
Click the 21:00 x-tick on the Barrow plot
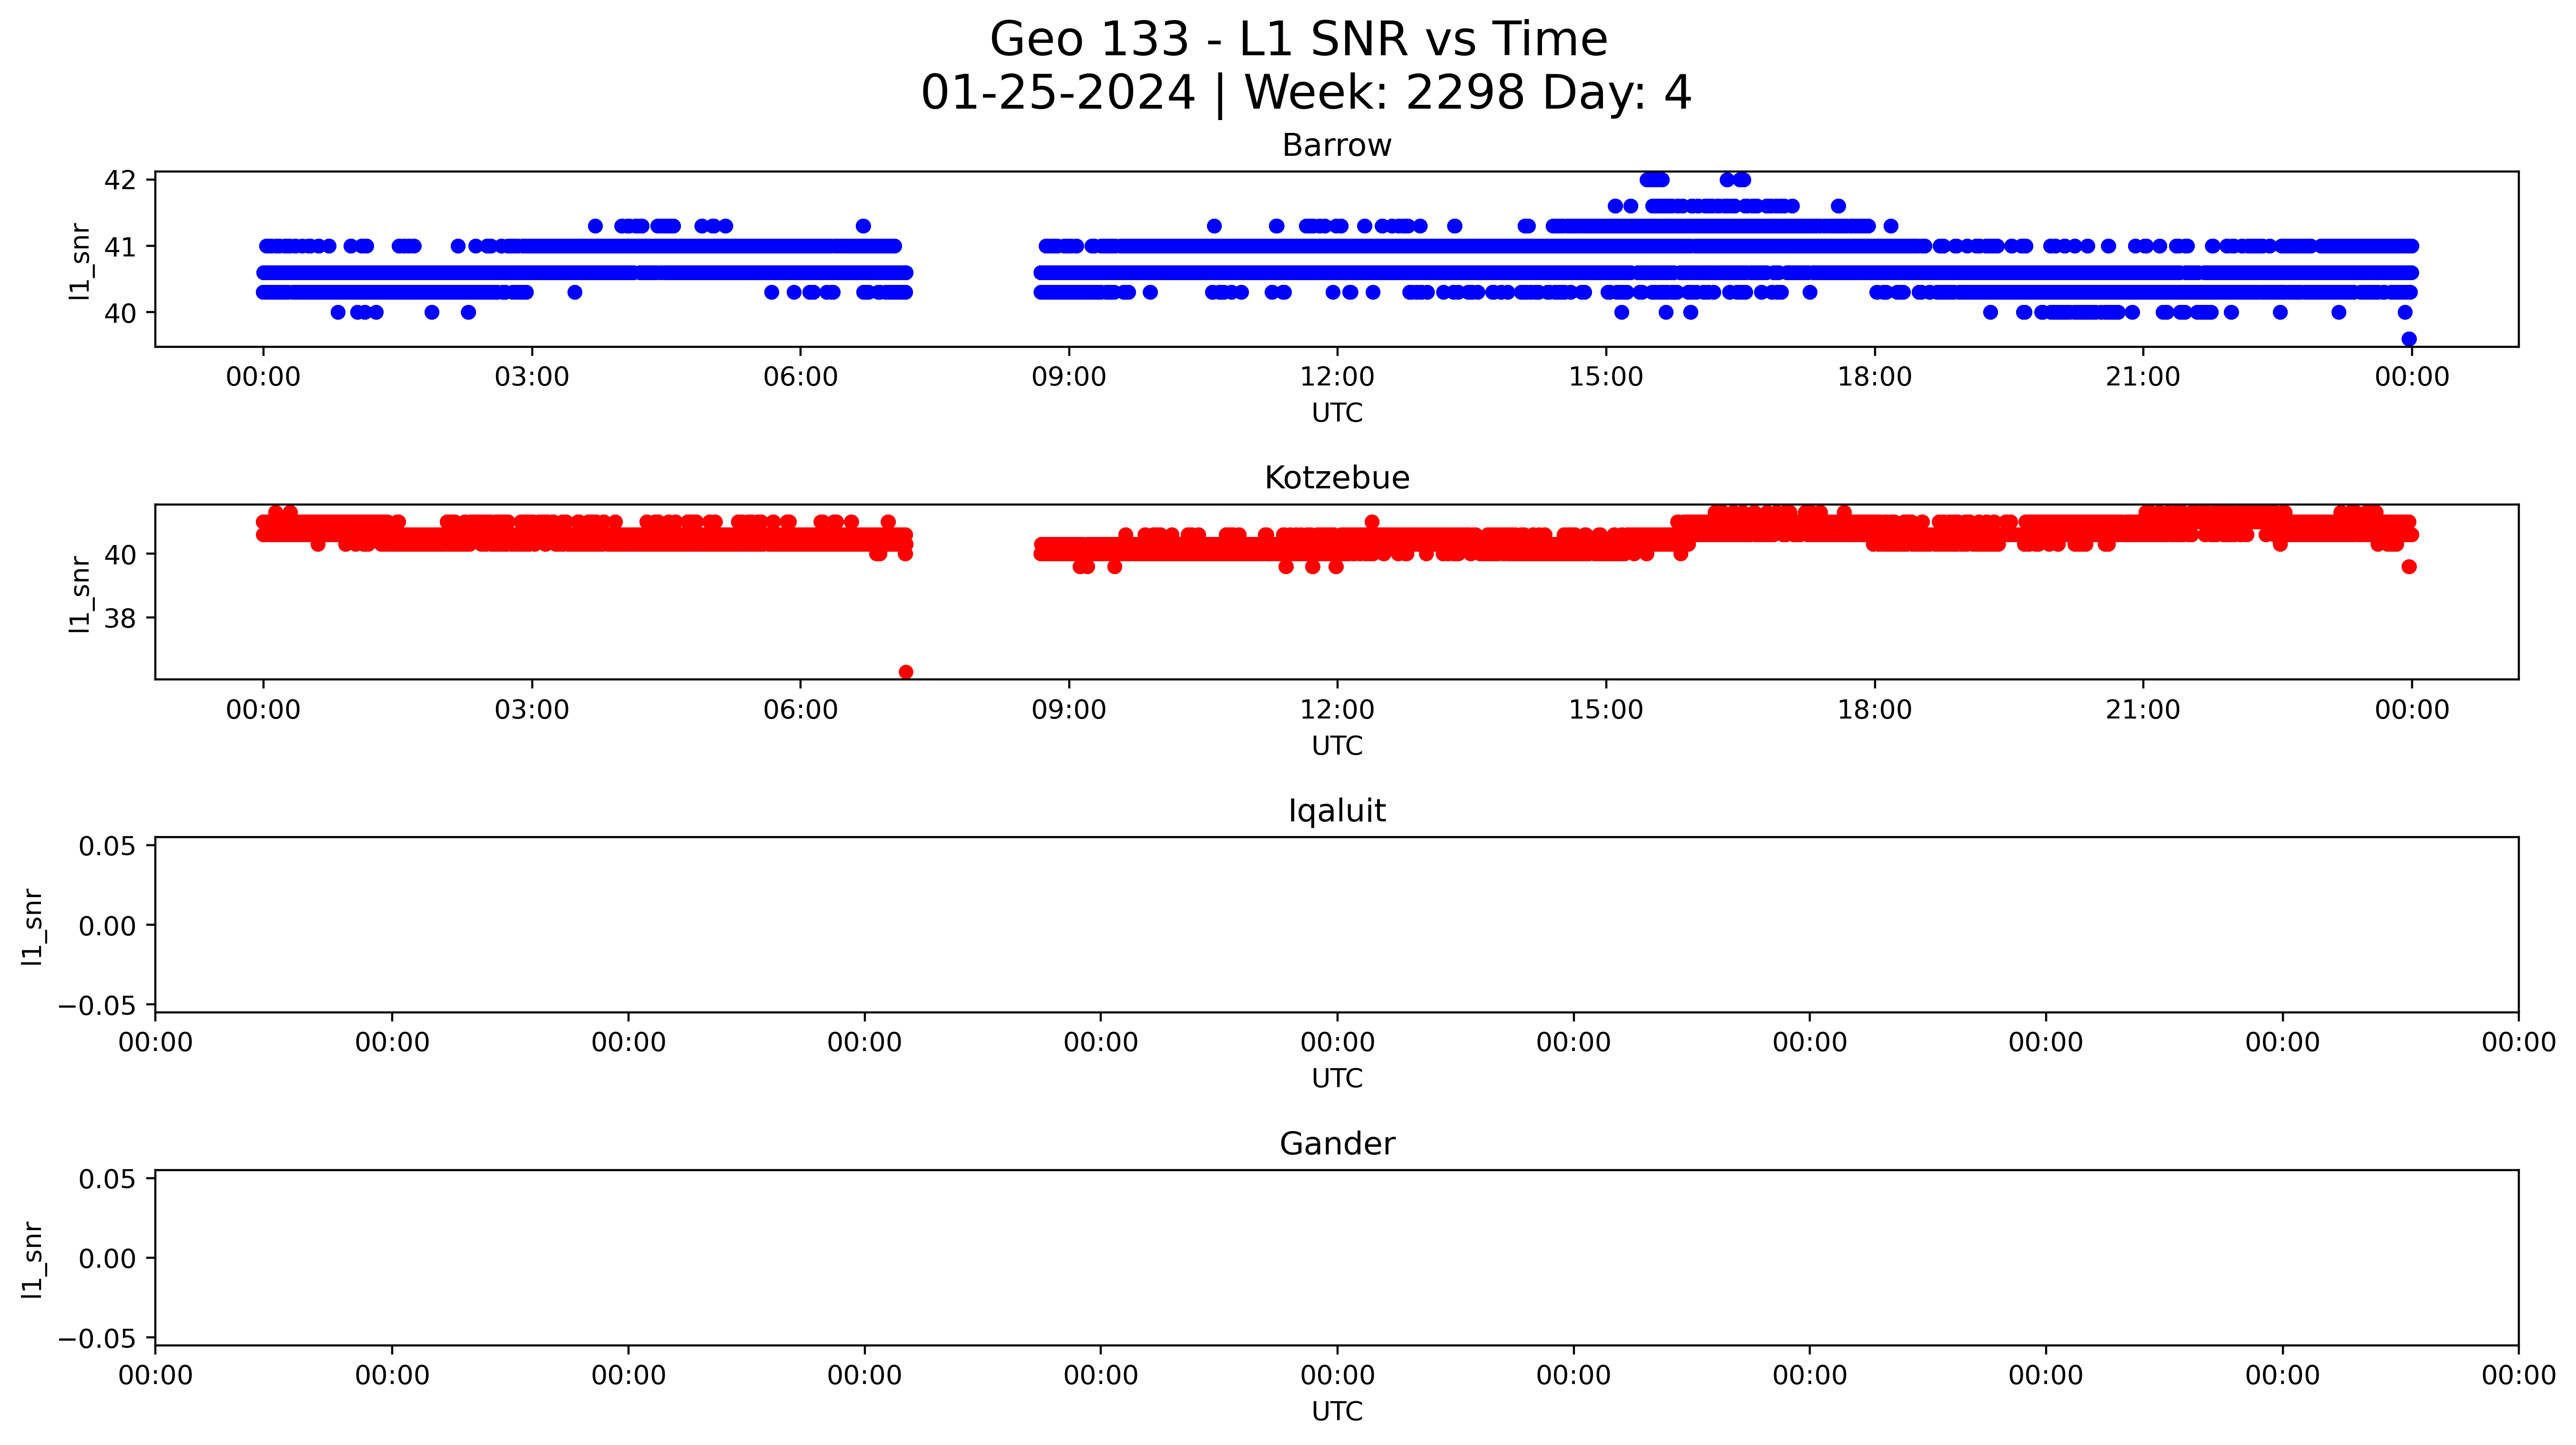2143,378
